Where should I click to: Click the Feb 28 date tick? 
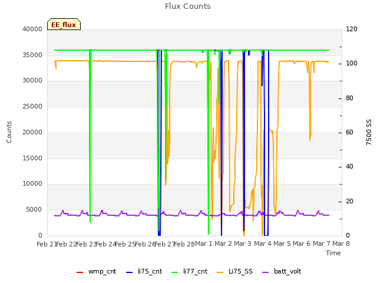[x=184, y=244]
